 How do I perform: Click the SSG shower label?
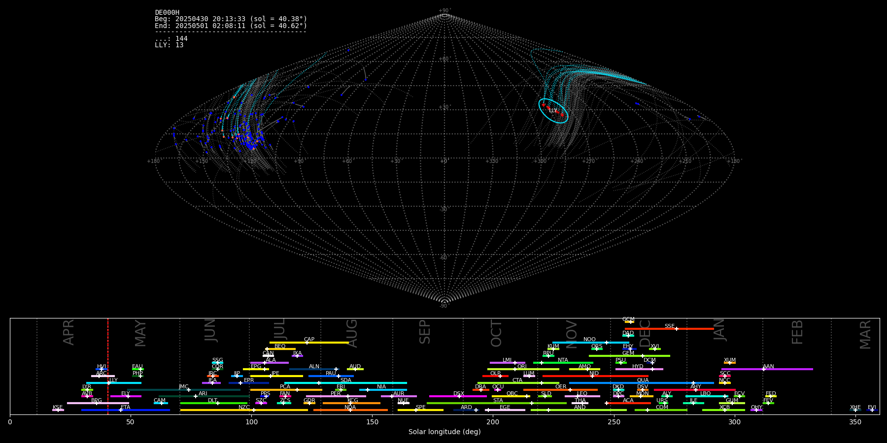[x=217, y=360]
